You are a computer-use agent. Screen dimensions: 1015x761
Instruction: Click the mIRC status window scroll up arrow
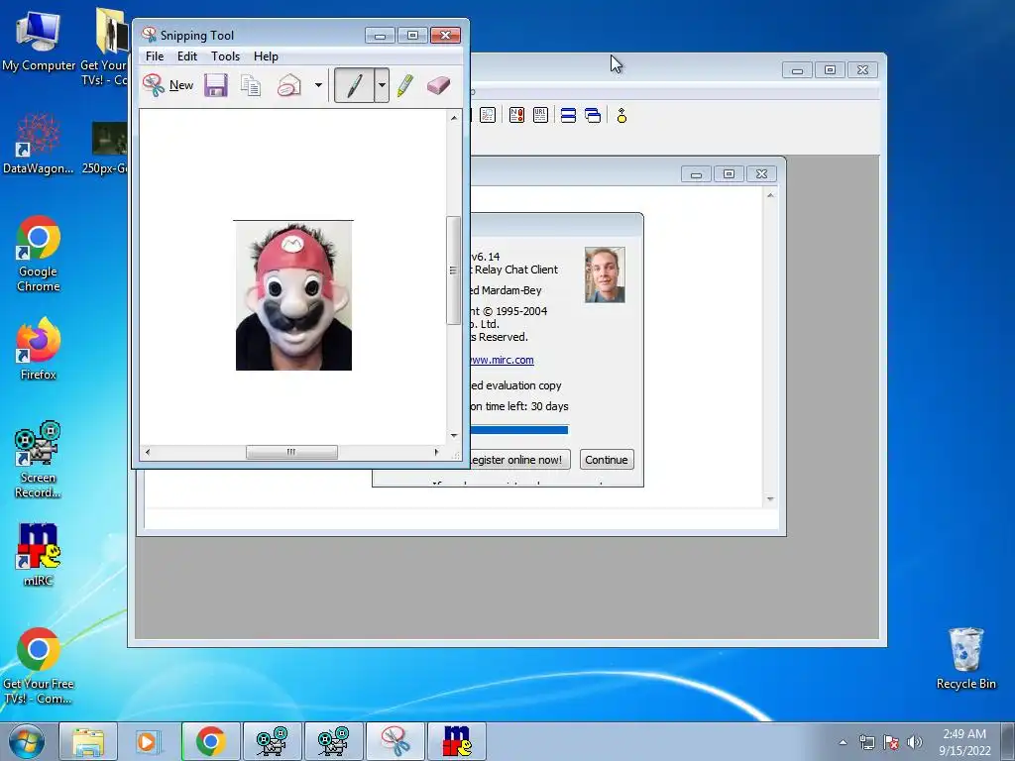tap(770, 195)
